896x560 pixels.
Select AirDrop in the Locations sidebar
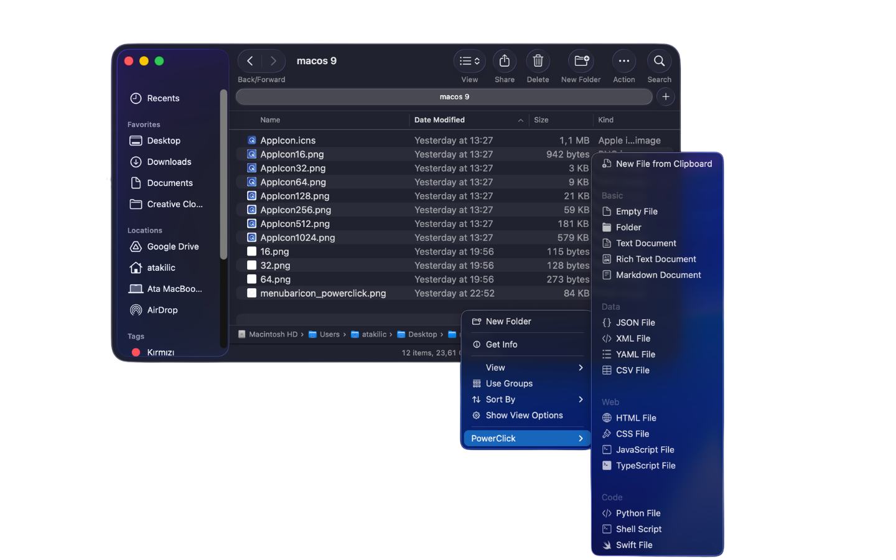click(161, 310)
